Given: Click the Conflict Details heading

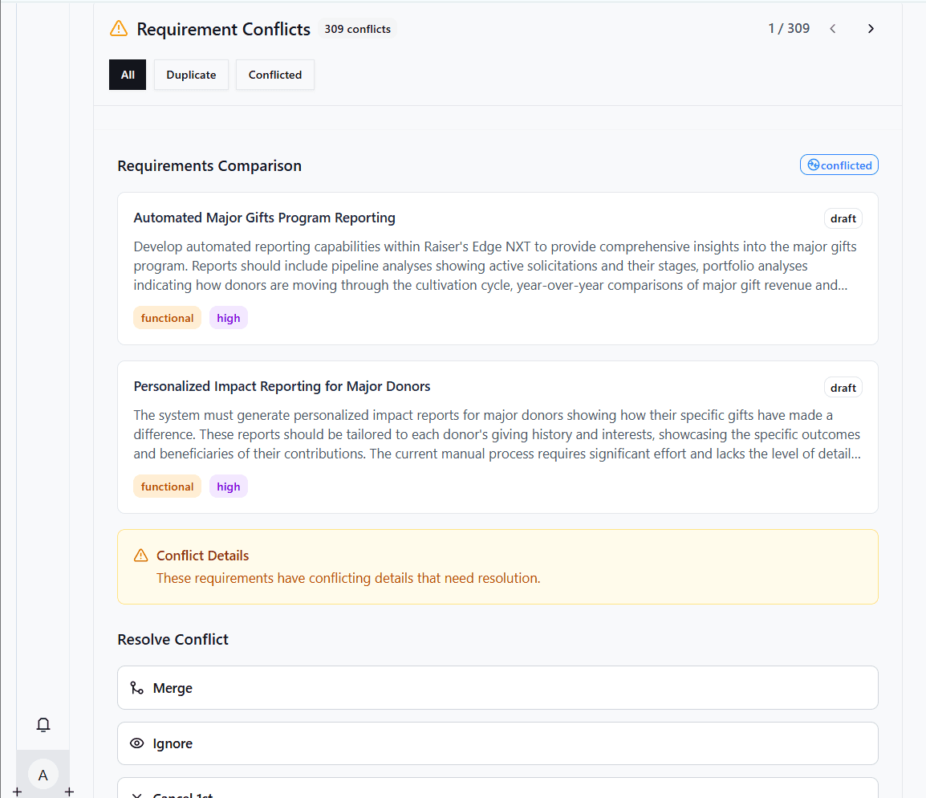Looking at the screenshot, I should pos(202,556).
